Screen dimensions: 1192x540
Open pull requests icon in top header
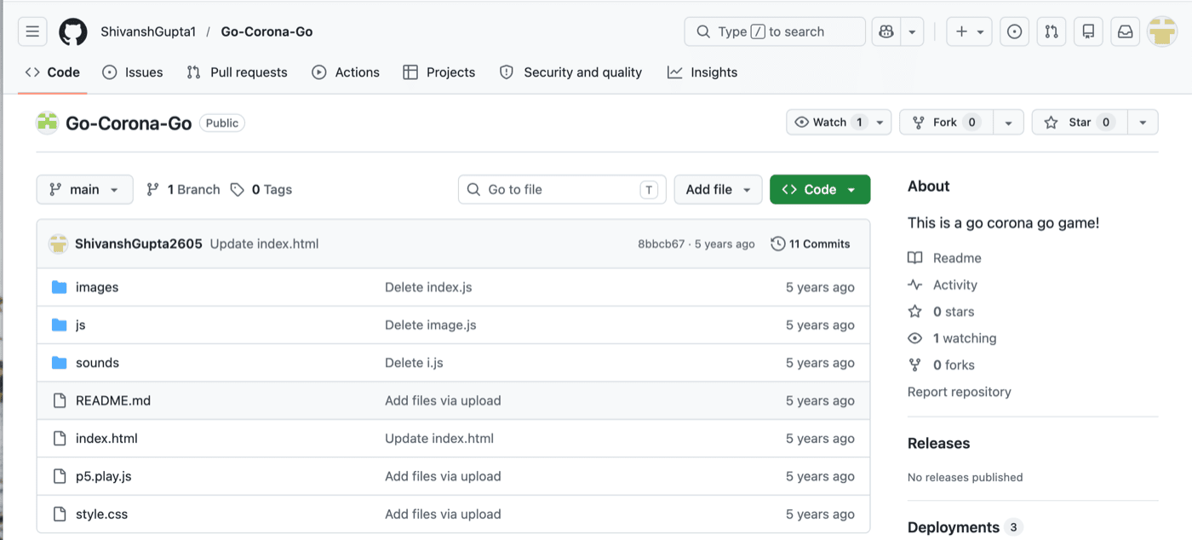click(1052, 32)
